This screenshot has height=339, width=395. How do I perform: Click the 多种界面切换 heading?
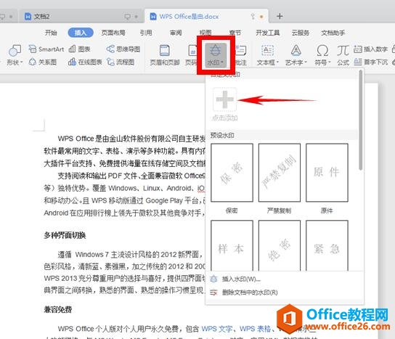tap(65, 235)
